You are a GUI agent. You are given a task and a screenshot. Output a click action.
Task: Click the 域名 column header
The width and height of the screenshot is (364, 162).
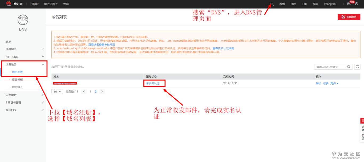pyautogui.click(x=56, y=76)
